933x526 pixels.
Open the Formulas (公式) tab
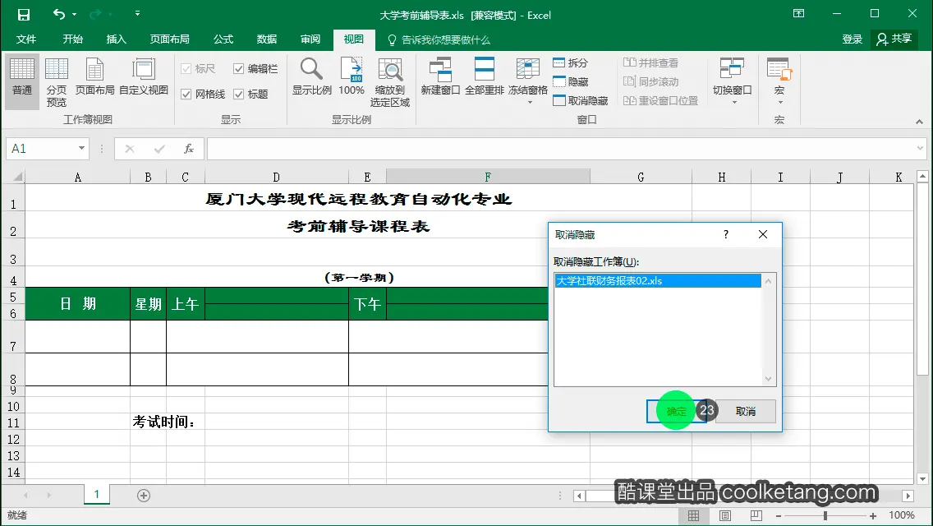[x=223, y=39]
